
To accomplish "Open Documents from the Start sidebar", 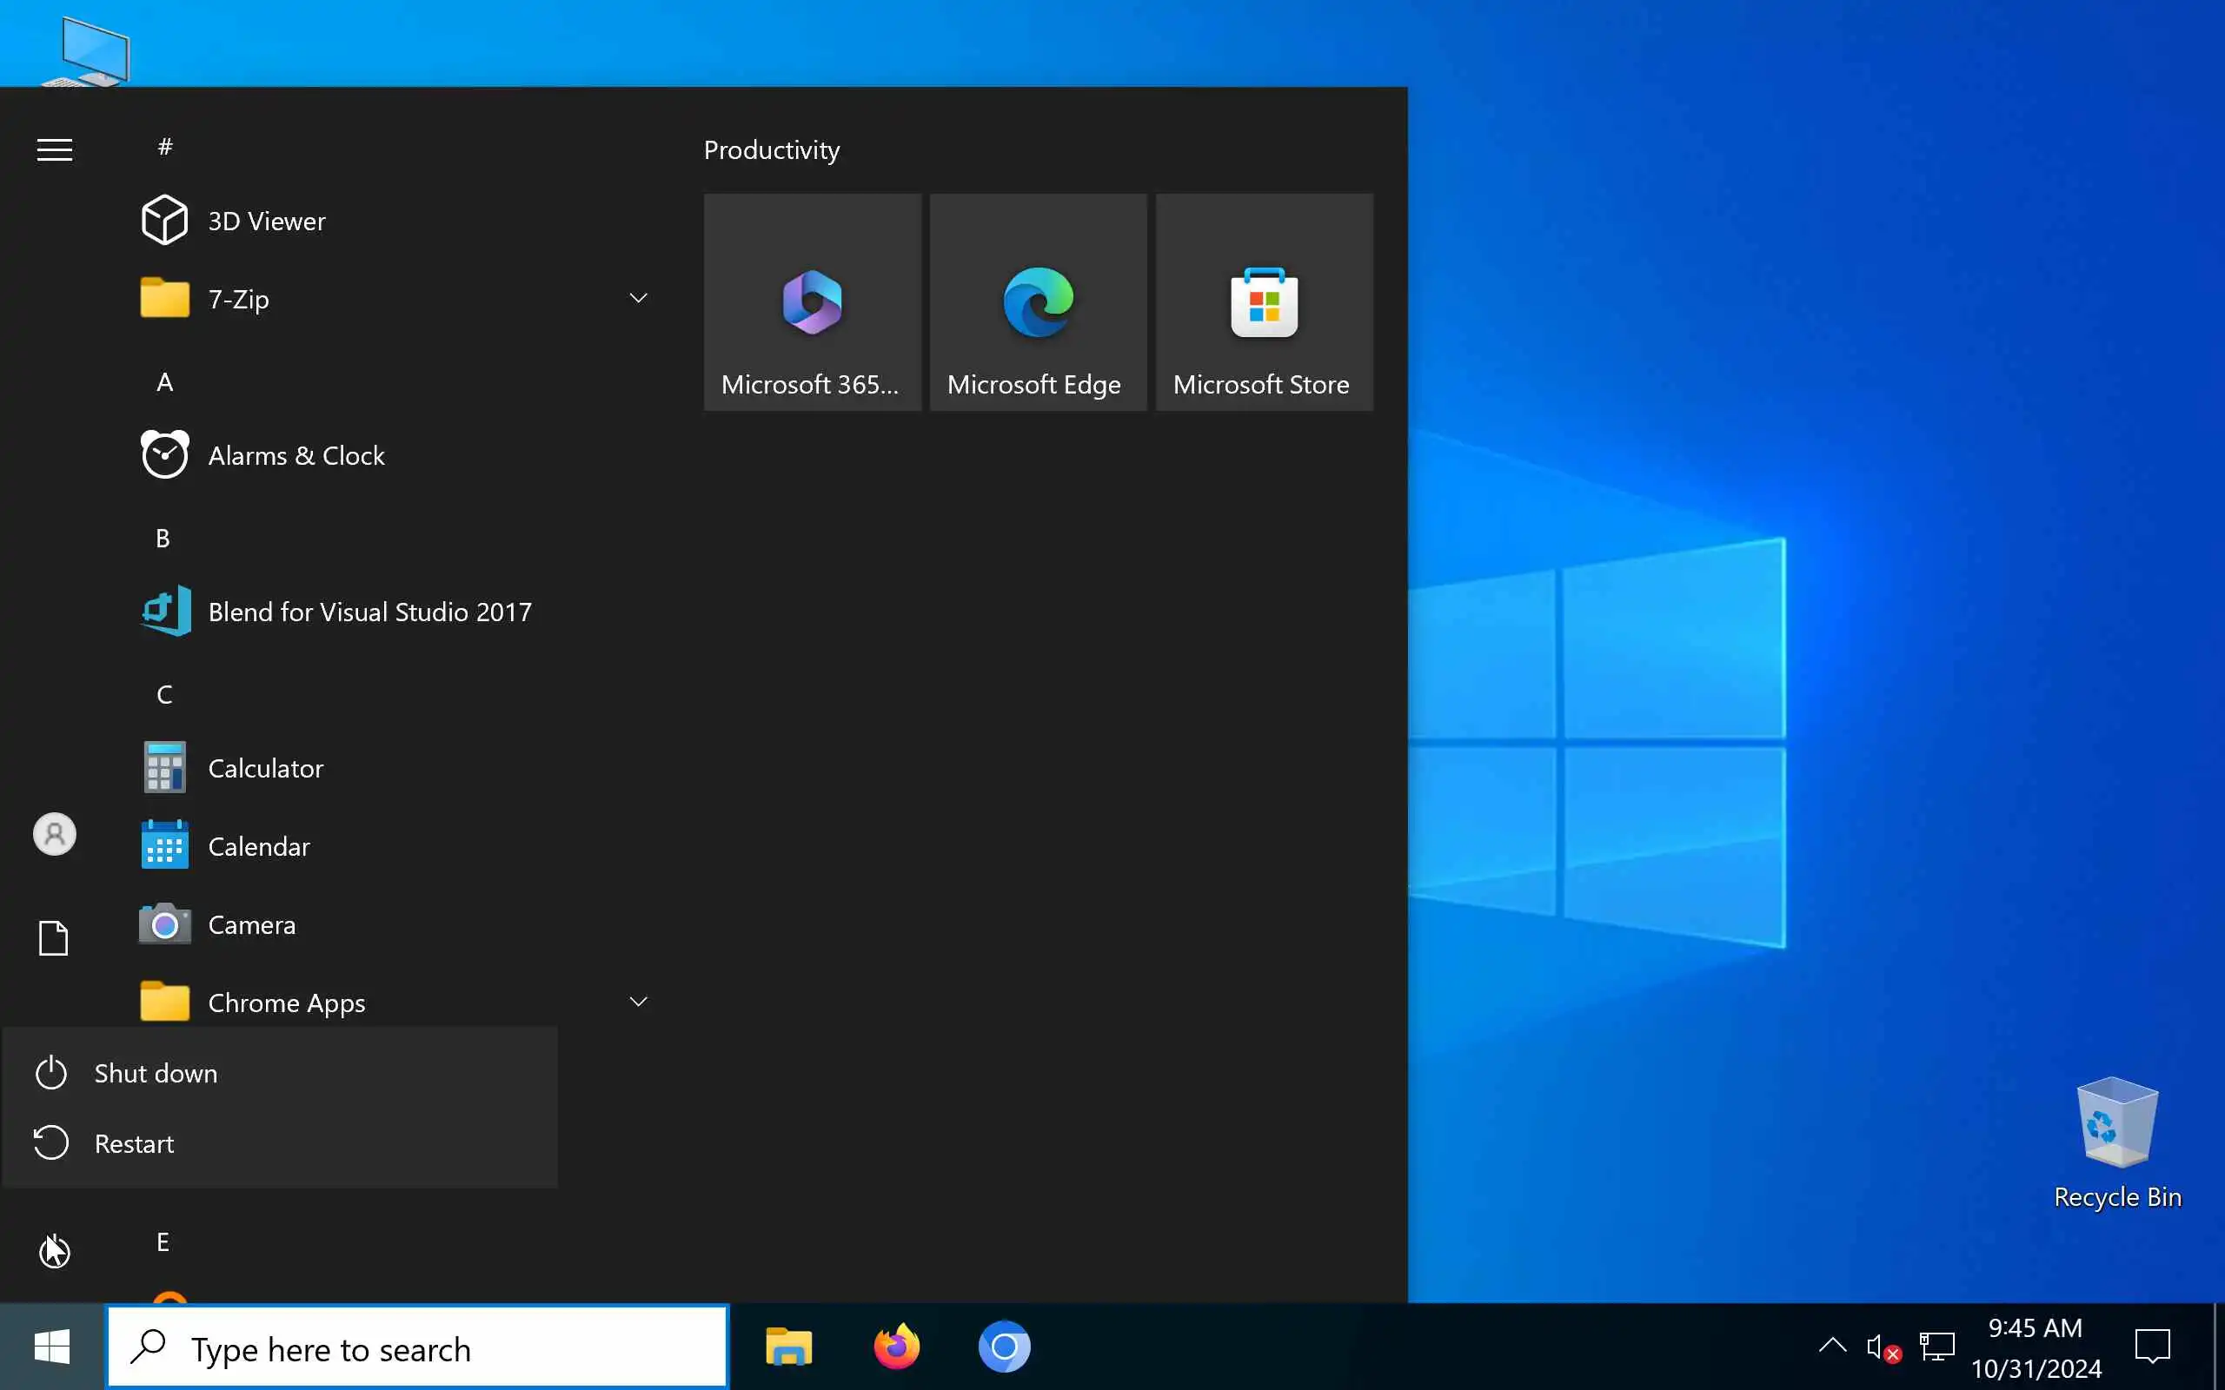I will point(53,937).
